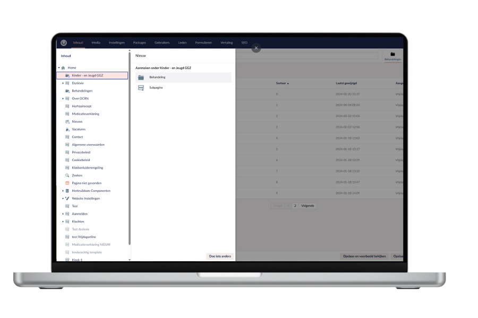Click the Website Instellingen wrench icon
This screenshot has height=318, width=478.
[x=67, y=198]
